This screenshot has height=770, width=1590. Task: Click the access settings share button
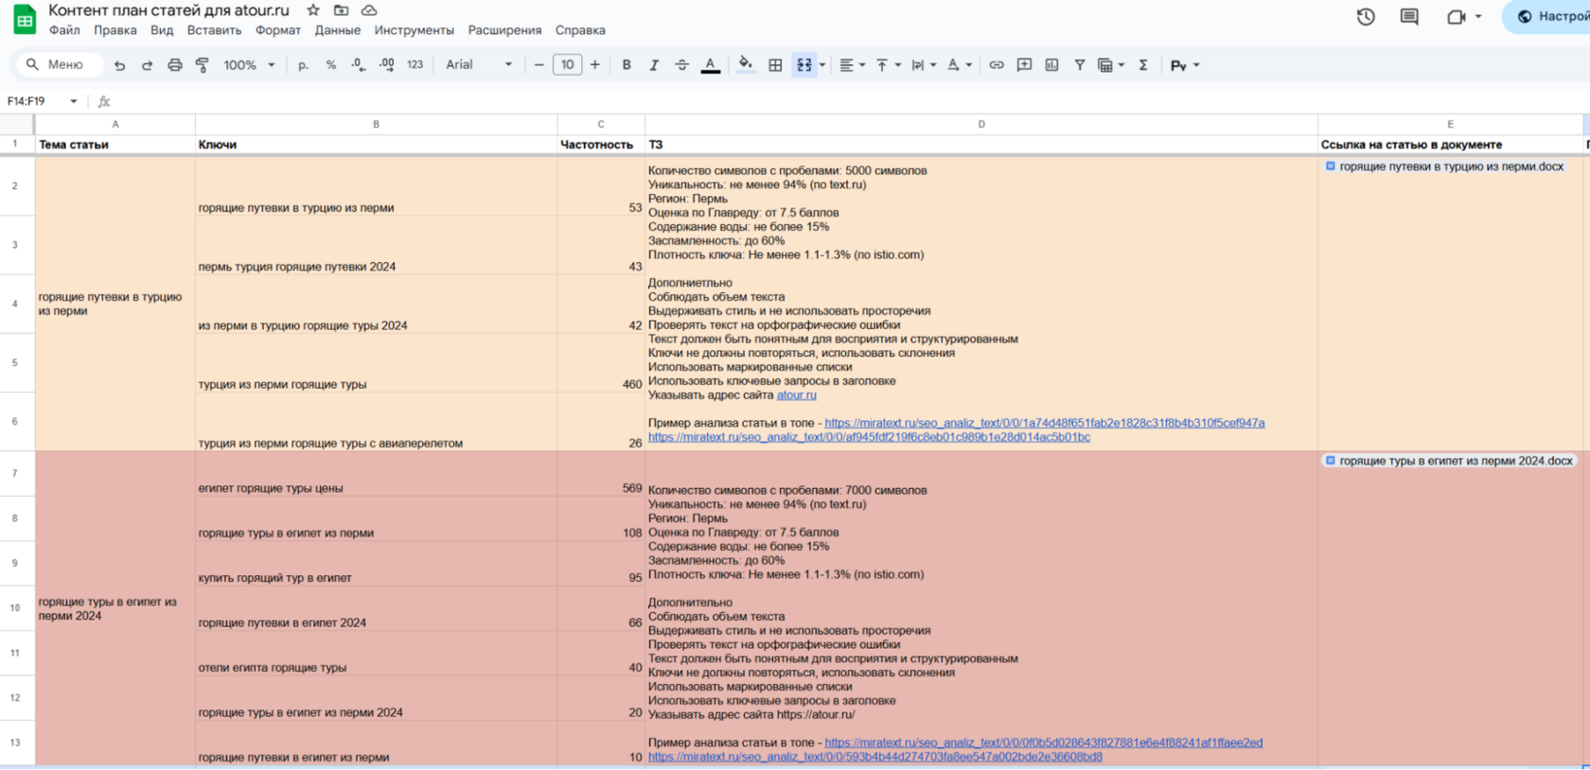click(x=1548, y=17)
